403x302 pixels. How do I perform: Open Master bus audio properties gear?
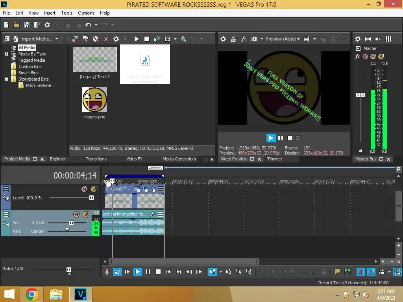pyautogui.click(x=357, y=39)
